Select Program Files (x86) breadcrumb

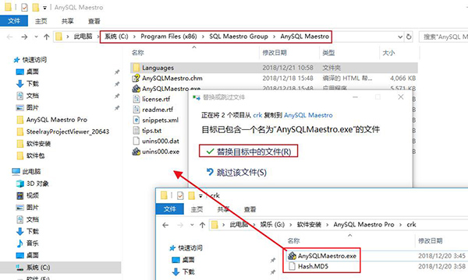pyautogui.click(x=168, y=37)
